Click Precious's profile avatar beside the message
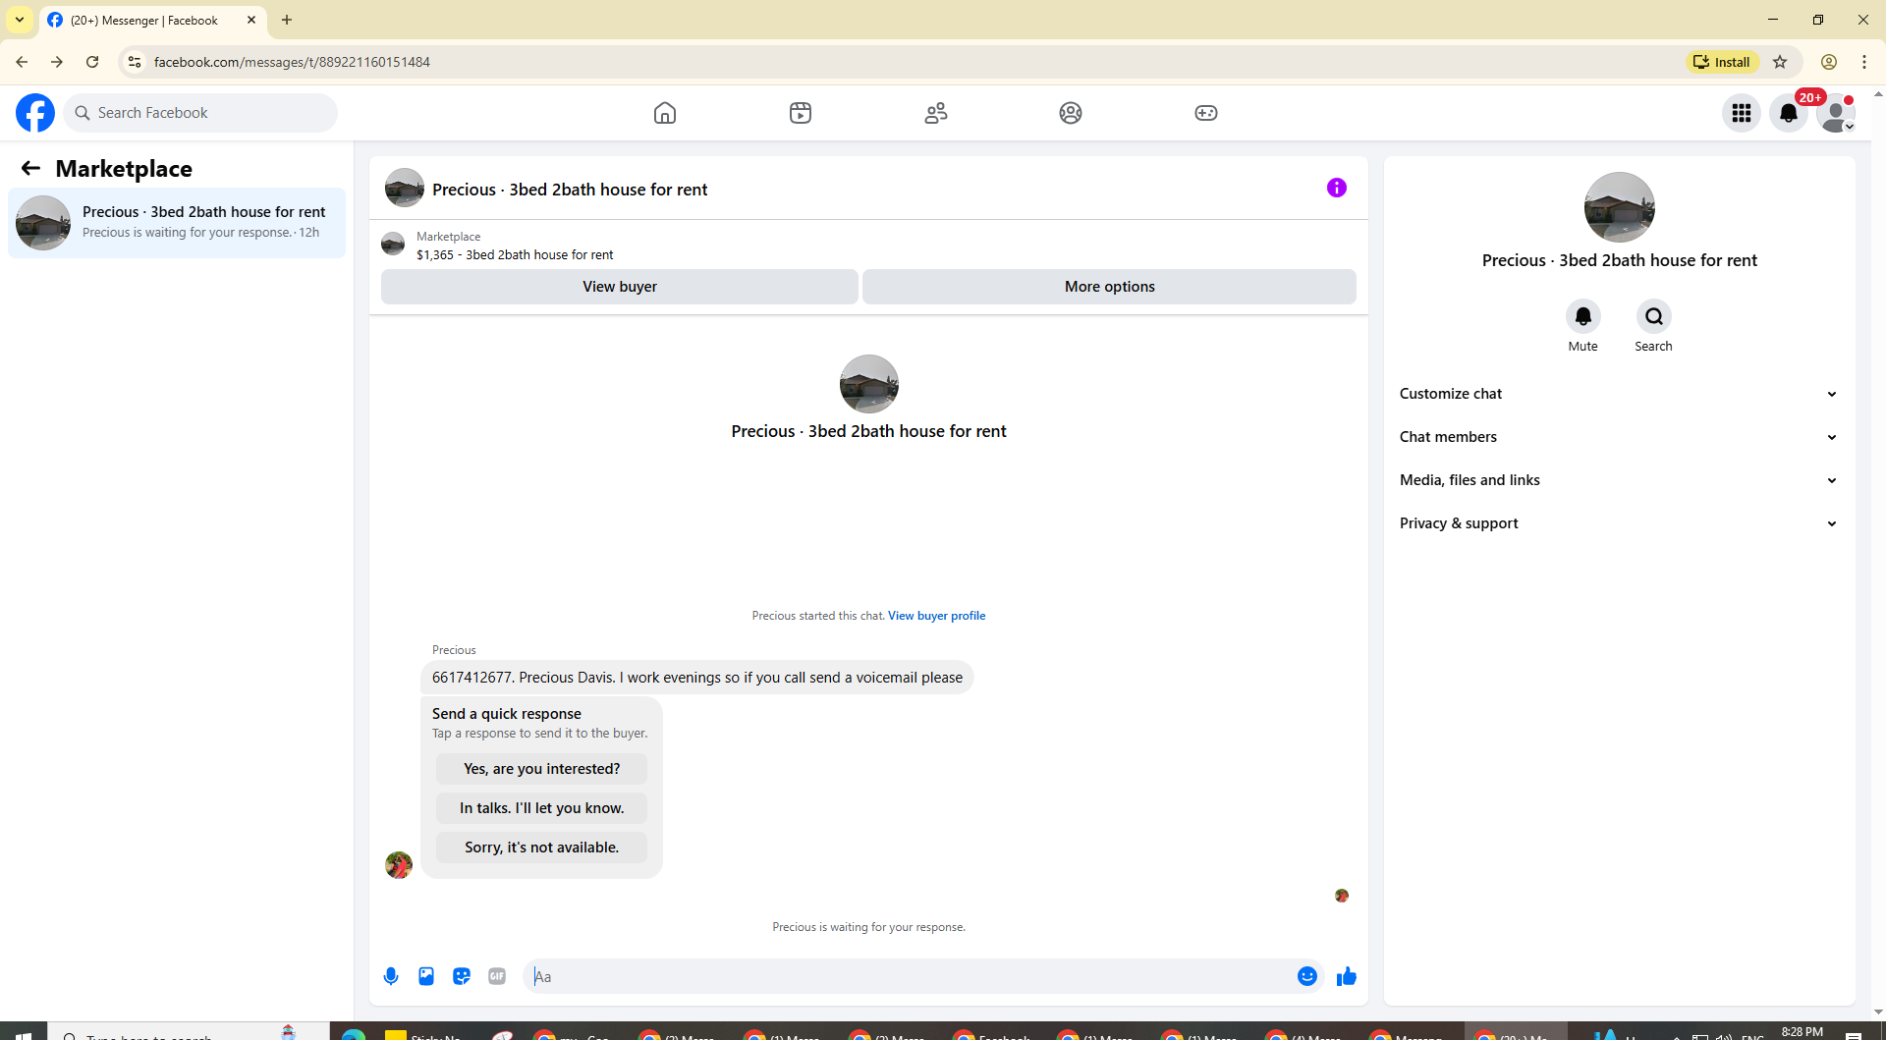 point(399,865)
